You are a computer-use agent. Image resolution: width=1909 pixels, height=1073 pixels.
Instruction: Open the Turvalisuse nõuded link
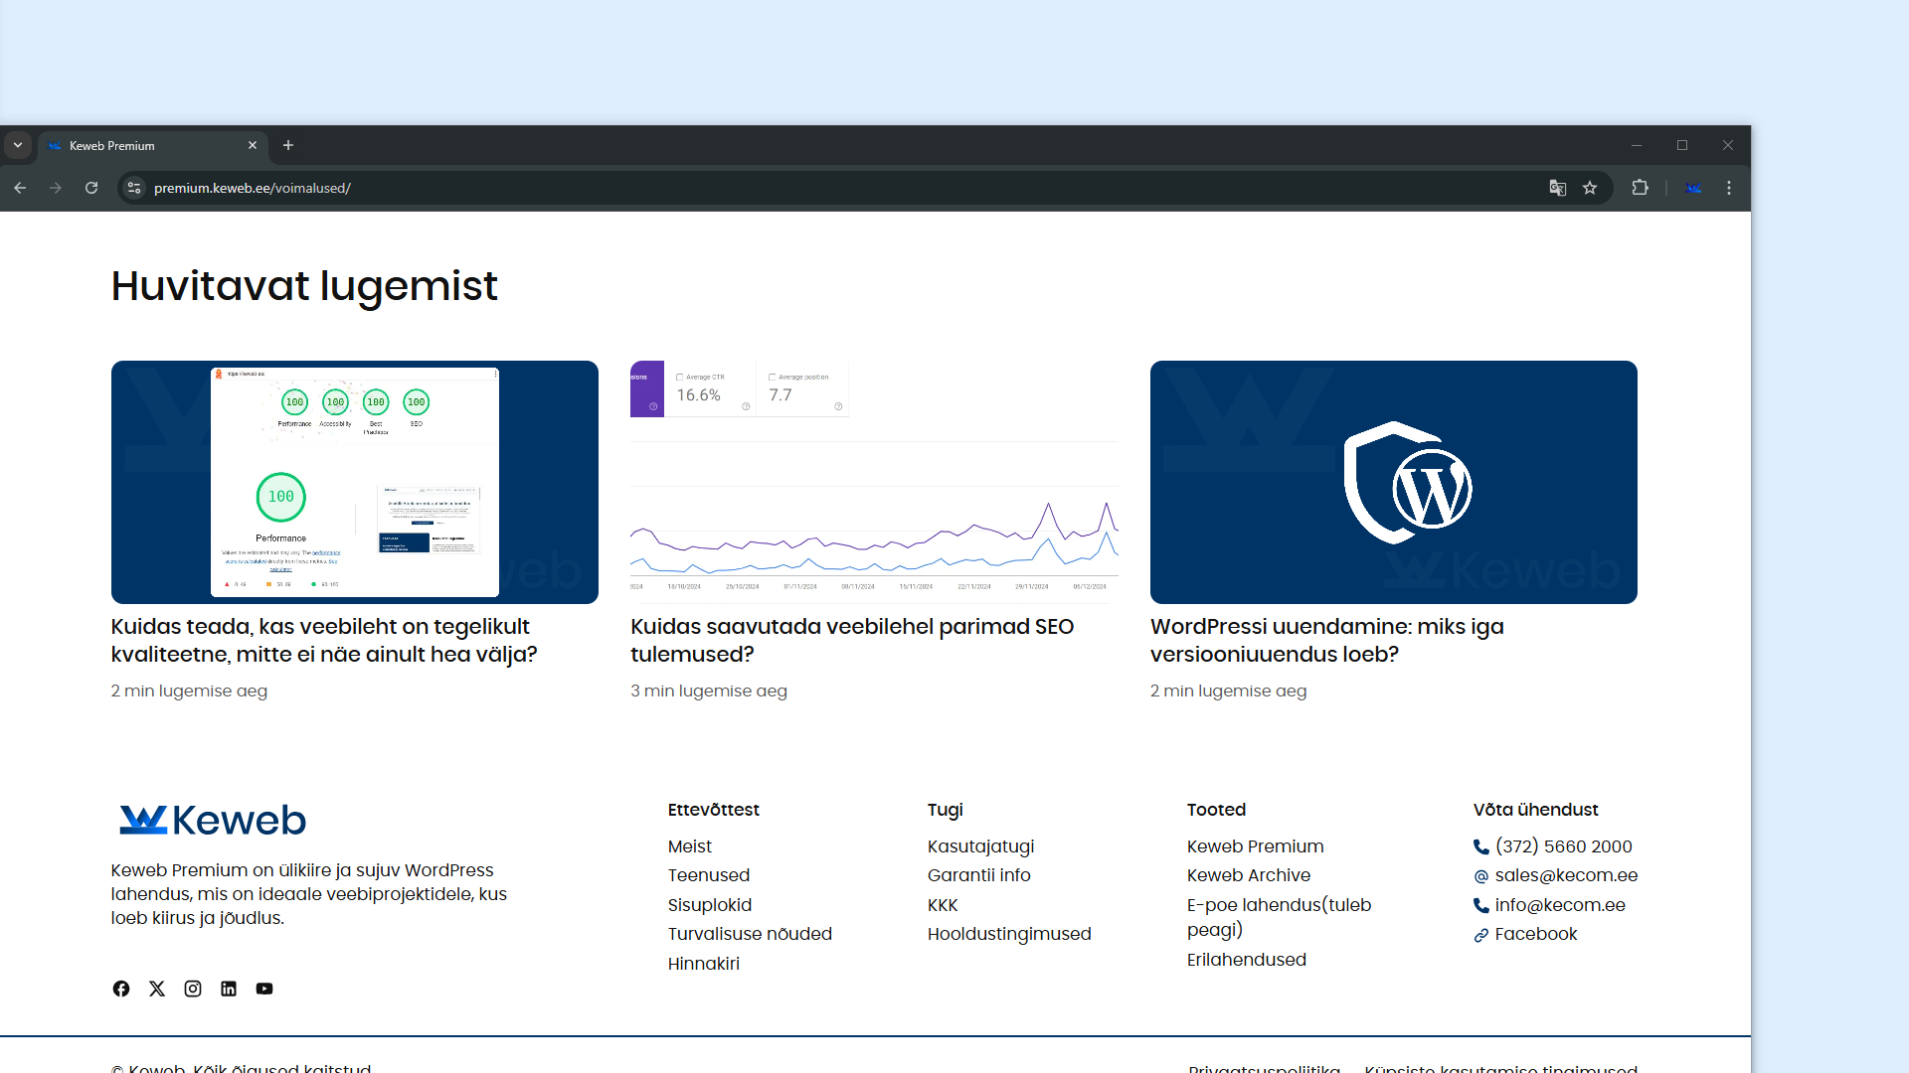pyautogui.click(x=750, y=934)
